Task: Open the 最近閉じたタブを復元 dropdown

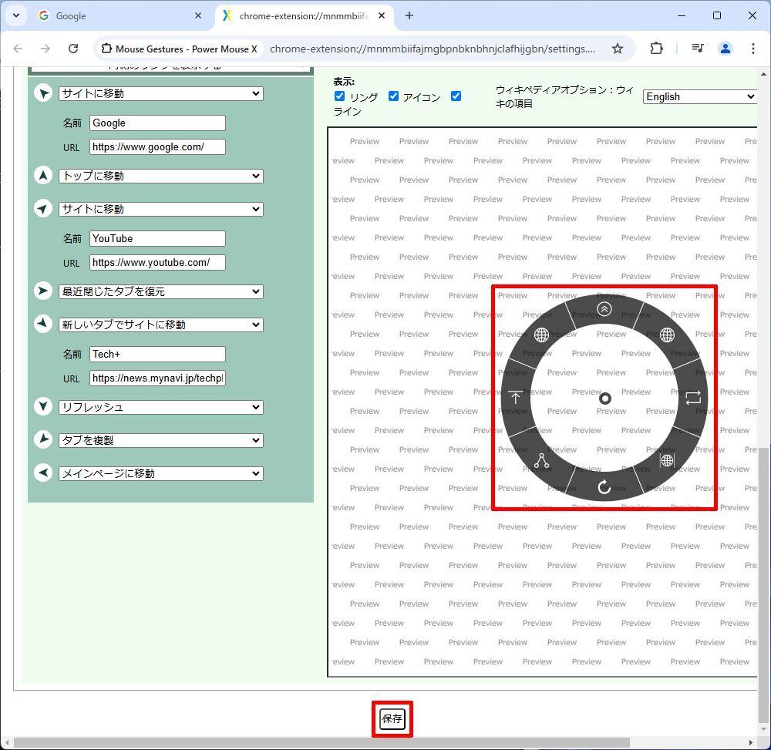Action: tap(161, 291)
